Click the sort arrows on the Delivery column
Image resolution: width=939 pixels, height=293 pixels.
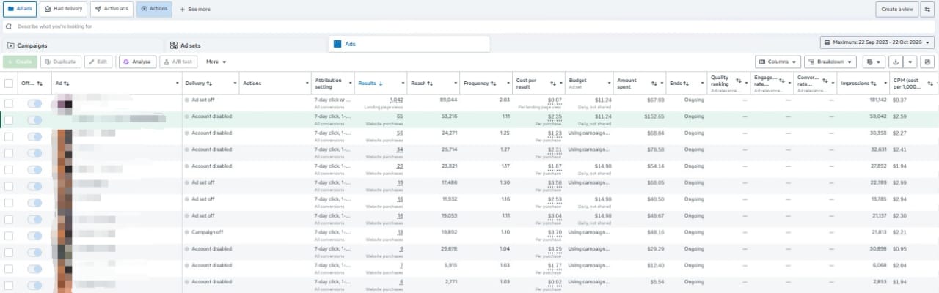coord(209,84)
